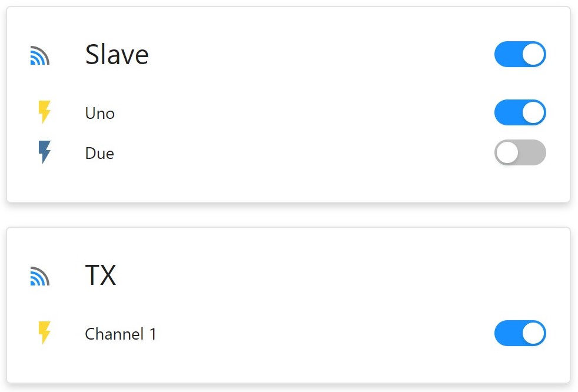Select the Channel 1 label

pos(121,334)
